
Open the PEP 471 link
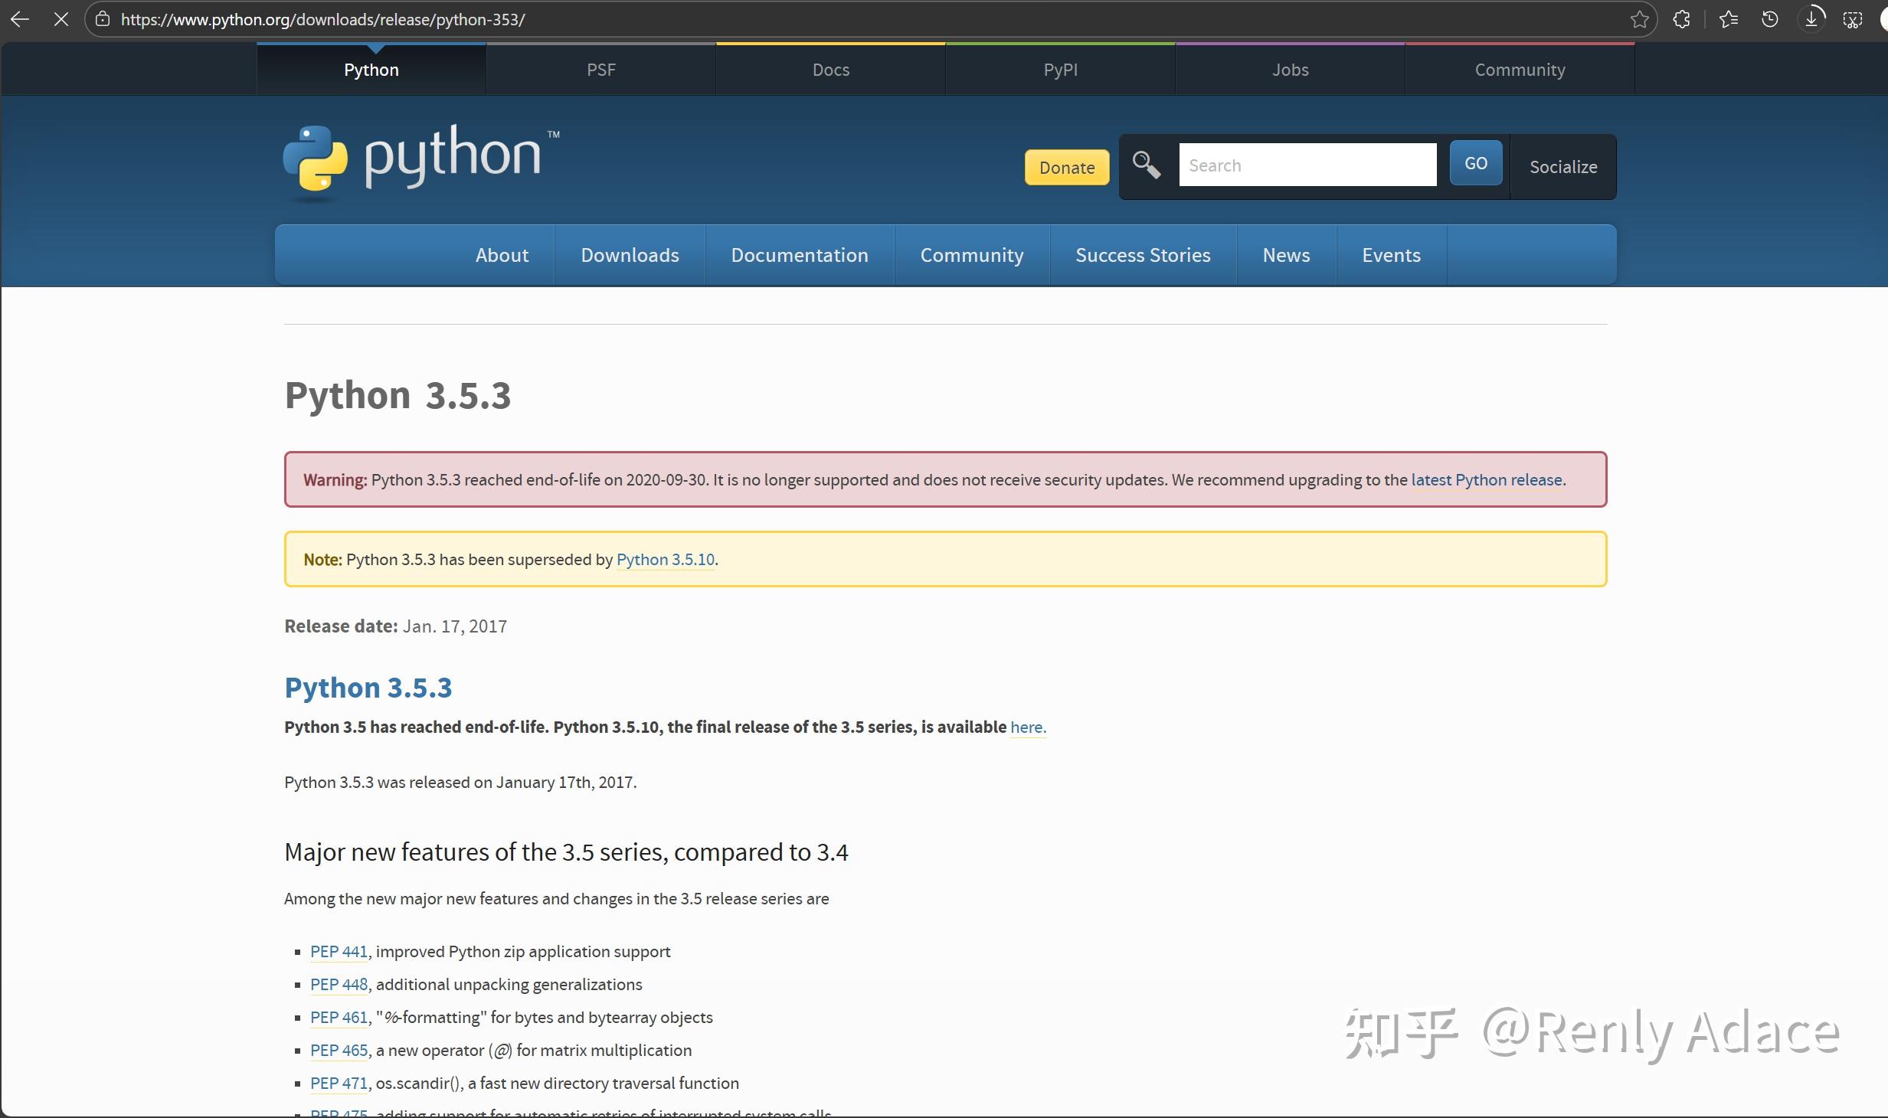(339, 1084)
